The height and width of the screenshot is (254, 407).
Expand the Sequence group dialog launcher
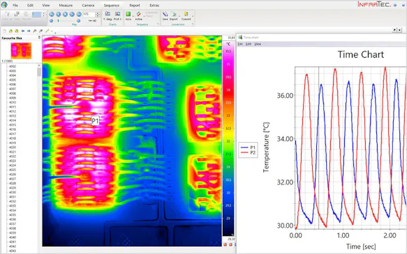tap(158, 24)
